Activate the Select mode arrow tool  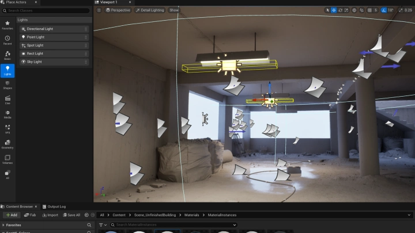pyautogui.click(x=327, y=10)
